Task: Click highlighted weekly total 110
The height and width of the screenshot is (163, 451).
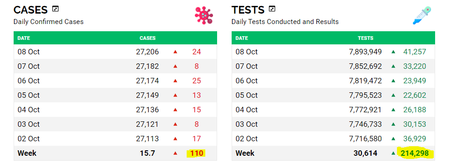Action: 197,153
